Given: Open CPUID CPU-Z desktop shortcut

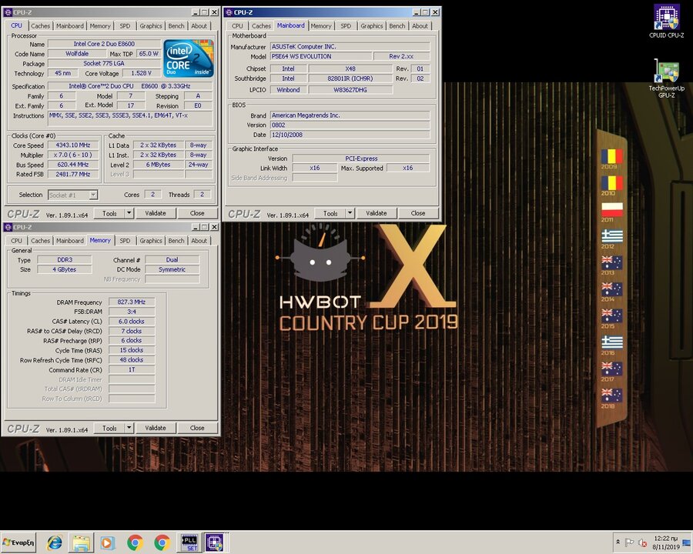Looking at the screenshot, I should point(666,20).
